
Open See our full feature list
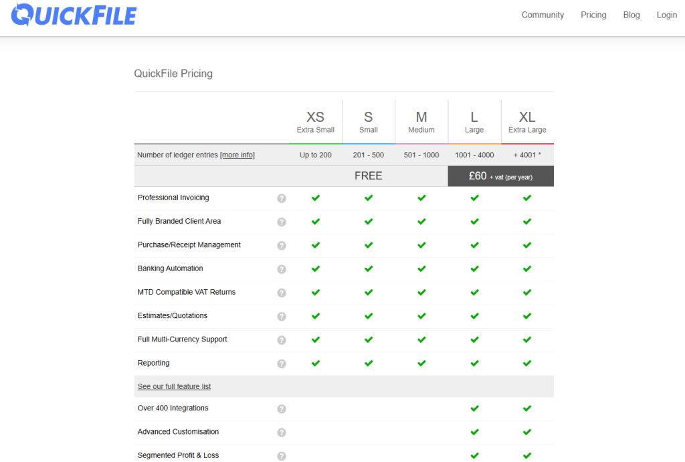click(174, 386)
